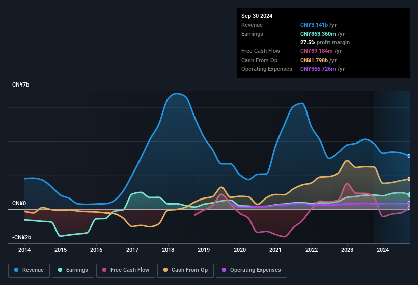Click the blue Revenue endpoint marker

[x=409, y=156]
